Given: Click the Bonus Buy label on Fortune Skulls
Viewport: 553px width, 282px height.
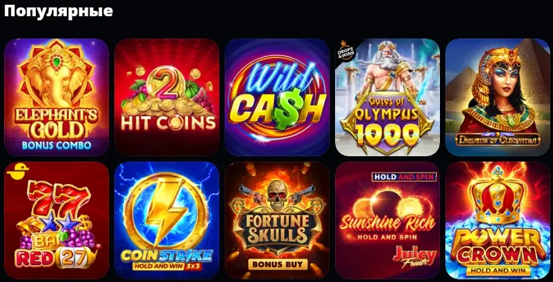Looking at the screenshot, I should (x=278, y=264).
